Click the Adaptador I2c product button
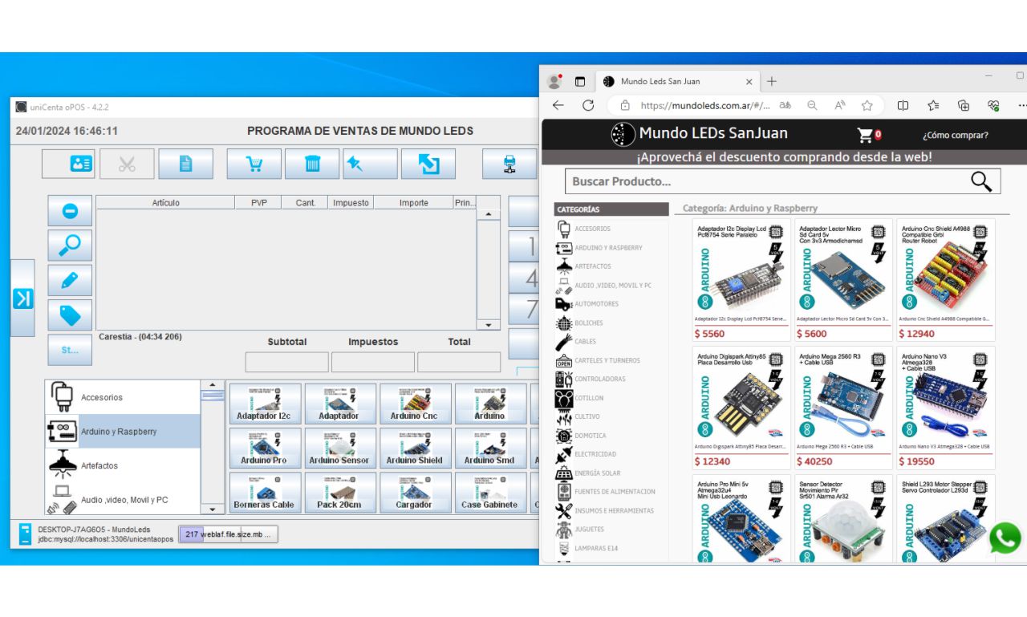 [266, 404]
